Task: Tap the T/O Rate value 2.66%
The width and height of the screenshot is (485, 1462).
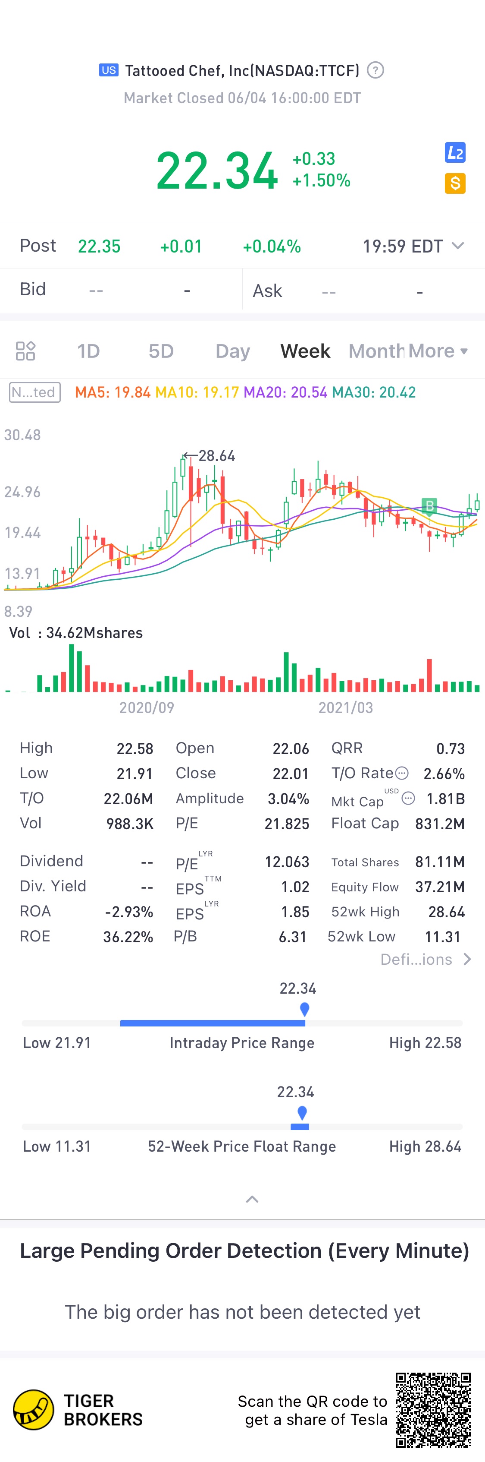Action: [x=444, y=774]
